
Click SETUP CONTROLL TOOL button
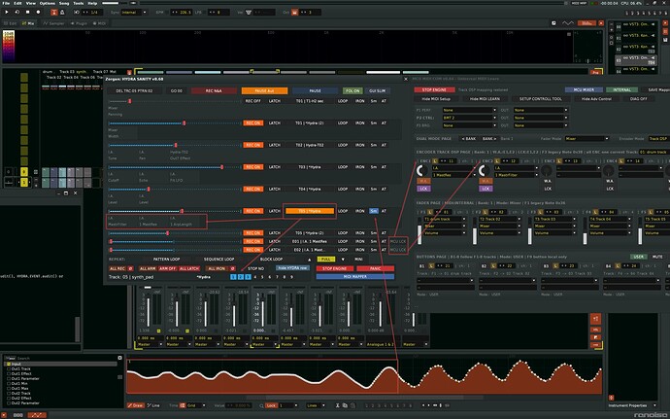click(540, 99)
